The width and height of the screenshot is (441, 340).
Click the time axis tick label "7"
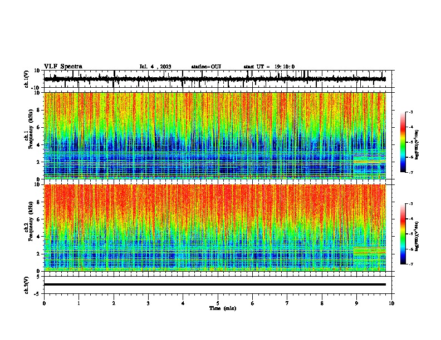click(287, 303)
